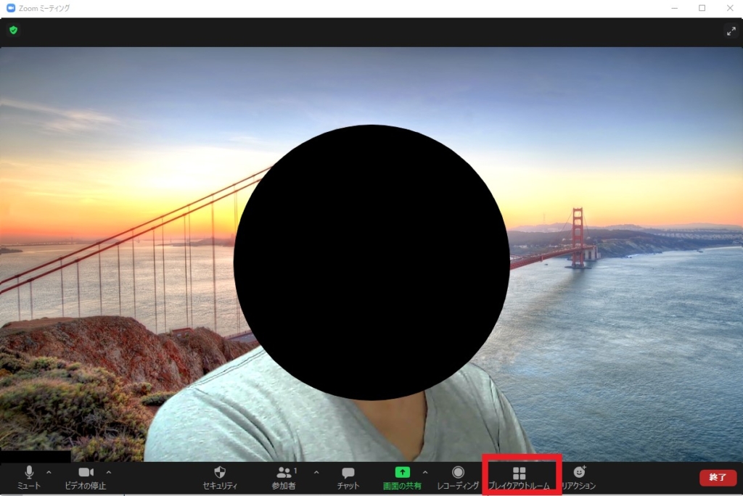Screen dimensions: 743x496
Task: Click the participant video feed
Action: coord(371,254)
